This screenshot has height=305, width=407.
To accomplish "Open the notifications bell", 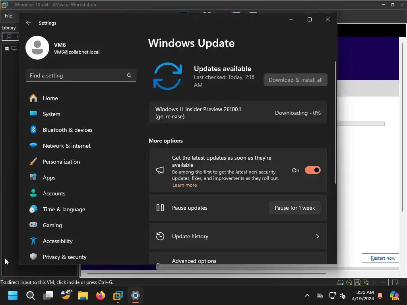I will click(380, 295).
